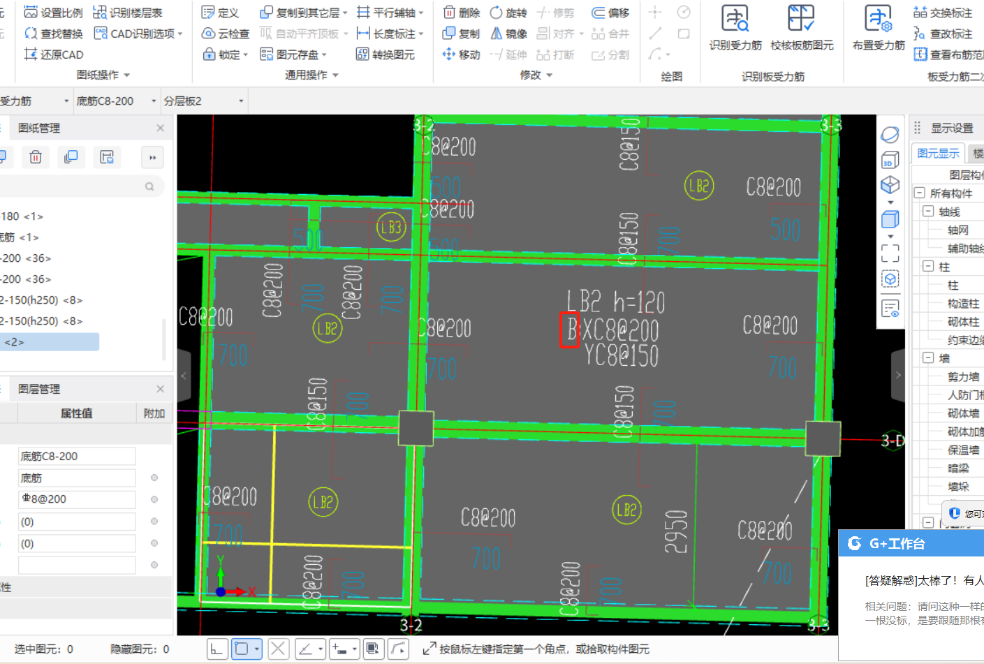Click the delete trash icon in 图纸管理
Viewport: 984px width, 664px height.
(x=36, y=157)
